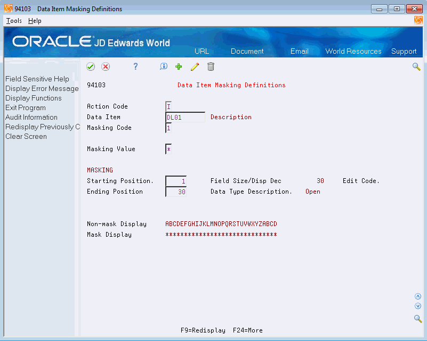Select Redisplay Previously C sidebar option
This screenshot has width=427, height=341.
(43, 127)
